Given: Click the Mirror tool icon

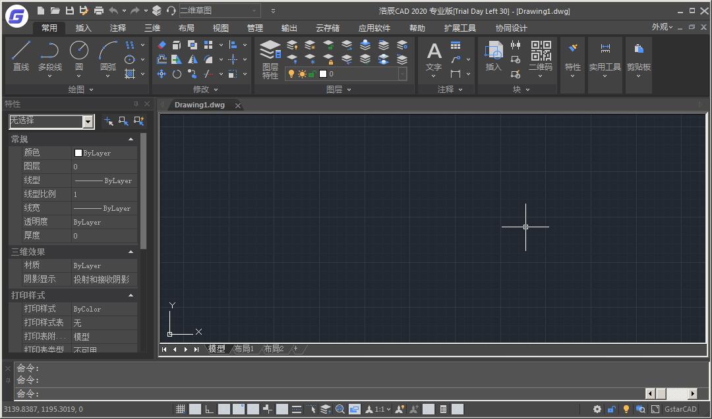Looking at the screenshot, I should tap(193, 59).
